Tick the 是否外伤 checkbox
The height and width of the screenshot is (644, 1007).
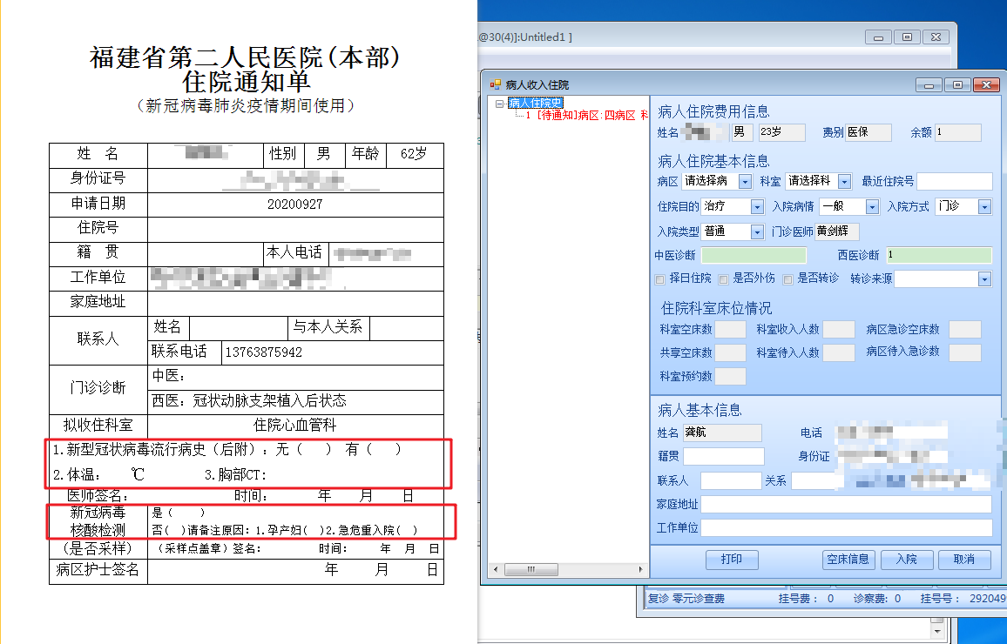click(x=723, y=279)
